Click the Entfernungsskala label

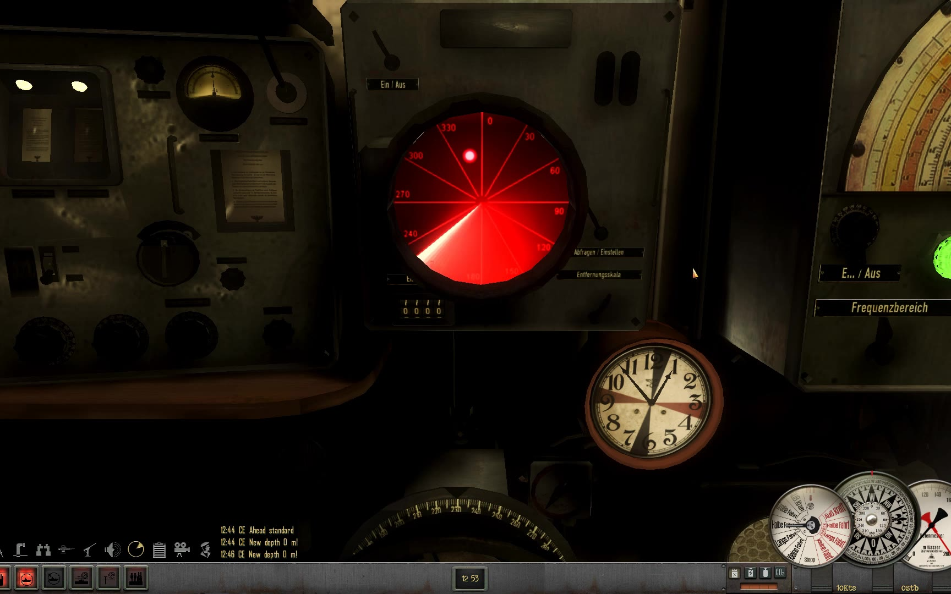tap(599, 274)
